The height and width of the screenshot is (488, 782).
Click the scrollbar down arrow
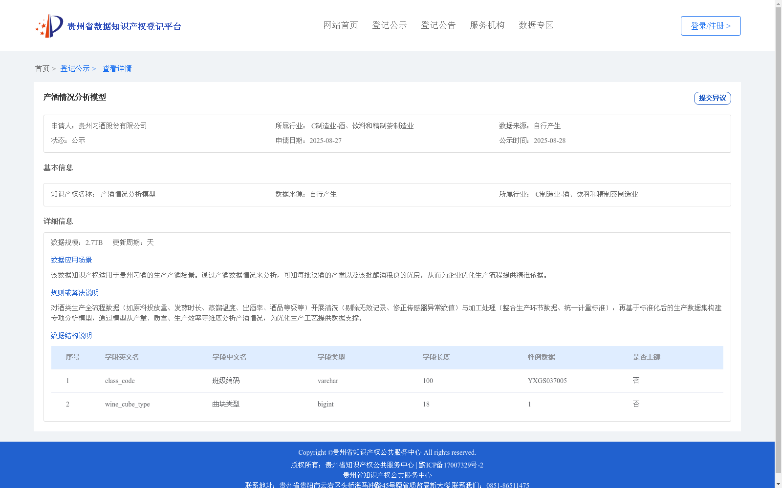[x=779, y=484]
